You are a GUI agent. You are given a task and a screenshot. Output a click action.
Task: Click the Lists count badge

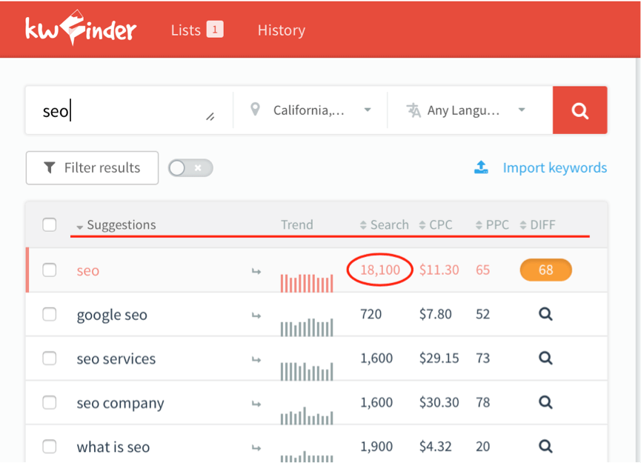click(x=215, y=30)
